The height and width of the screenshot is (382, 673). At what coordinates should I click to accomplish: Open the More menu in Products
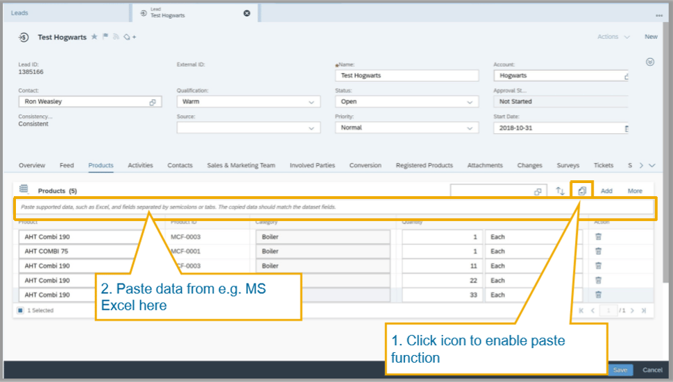pyautogui.click(x=635, y=191)
